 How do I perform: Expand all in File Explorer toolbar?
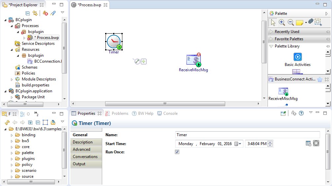pyautogui.click(x=30, y=122)
